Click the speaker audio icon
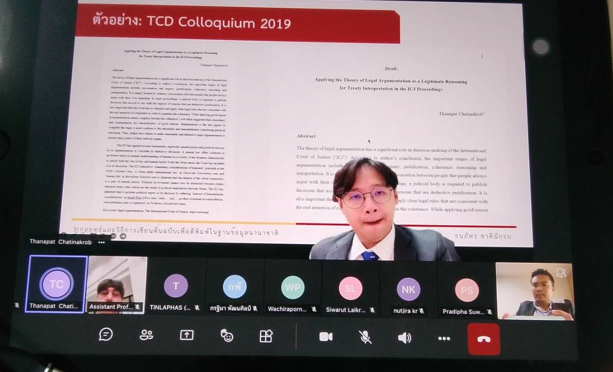 (404, 338)
